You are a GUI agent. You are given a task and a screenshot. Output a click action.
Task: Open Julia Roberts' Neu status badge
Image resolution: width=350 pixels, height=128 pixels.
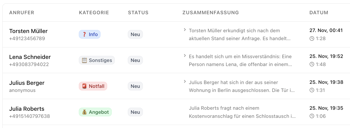coord(135,112)
